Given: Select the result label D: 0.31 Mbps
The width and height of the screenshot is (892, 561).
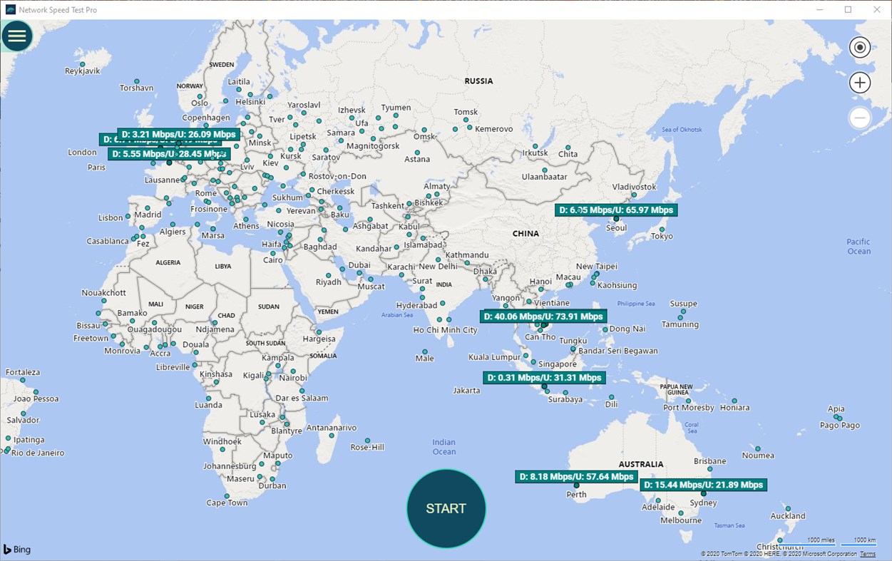Looking at the screenshot, I should (x=544, y=378).
